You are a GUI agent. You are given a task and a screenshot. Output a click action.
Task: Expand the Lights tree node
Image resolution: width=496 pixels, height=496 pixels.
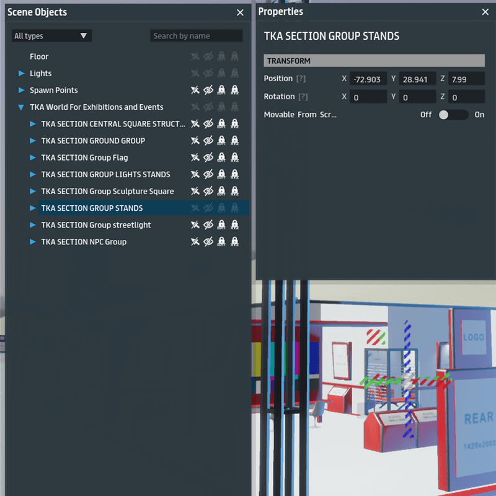pos(22,74)
